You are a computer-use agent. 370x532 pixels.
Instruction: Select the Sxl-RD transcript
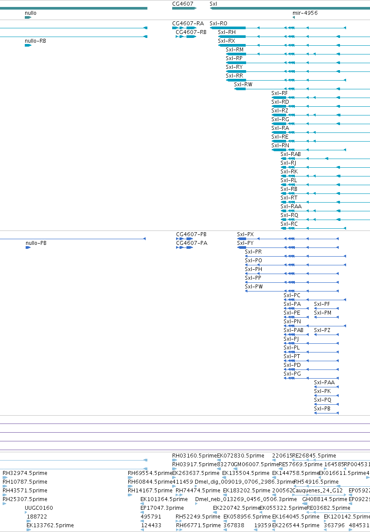coord(280,102)
